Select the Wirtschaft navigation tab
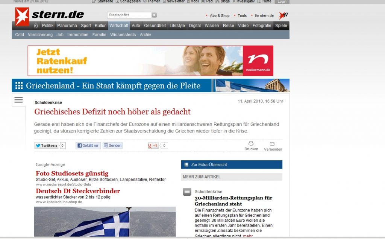Image resolution: width=385 pixels, height=239 pixels. click(x=118, y=25)
